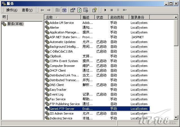Open the 查看(V) menu

pos(27,10)
